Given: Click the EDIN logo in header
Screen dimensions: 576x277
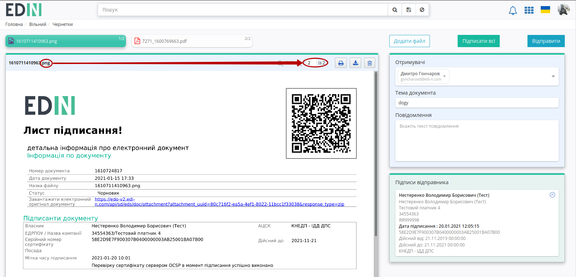Looking at the screenshot, I should pos(24,10).
